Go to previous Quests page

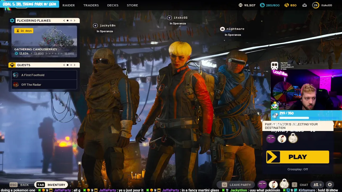pos(64,65)
